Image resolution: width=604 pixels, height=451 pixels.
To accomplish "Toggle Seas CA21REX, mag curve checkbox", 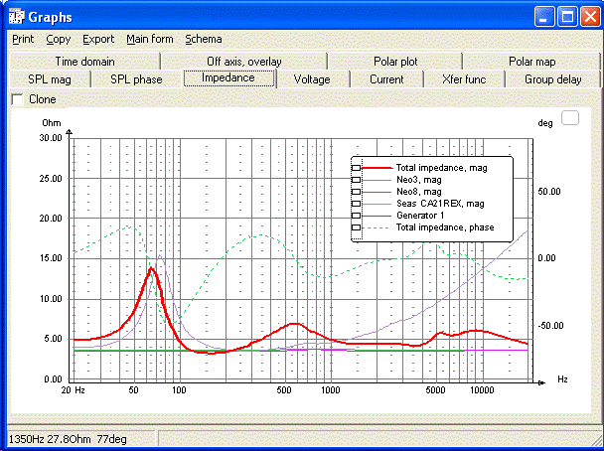I will point(357,204).
